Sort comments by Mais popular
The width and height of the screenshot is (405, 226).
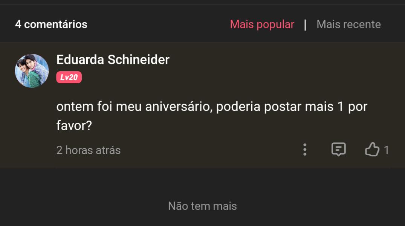(262, 24)
